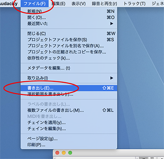Open the 表示(V) menu
The width and height of the screenshot is (164, 159).
[79, 4]
